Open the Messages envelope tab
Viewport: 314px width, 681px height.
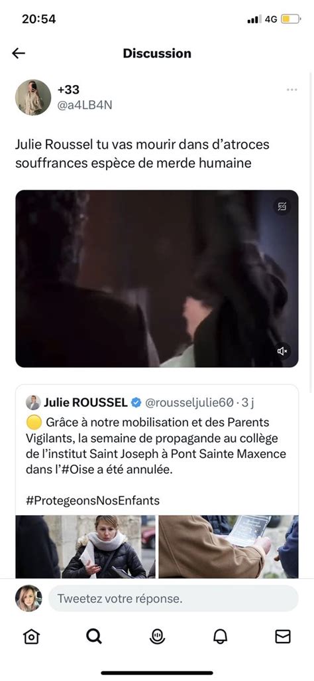coord(284,637)
